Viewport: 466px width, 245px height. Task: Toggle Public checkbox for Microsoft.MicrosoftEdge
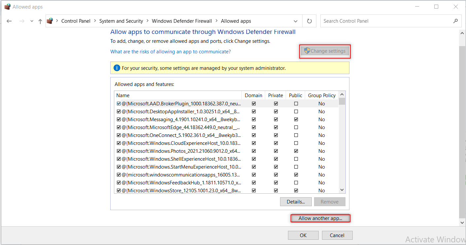[x=296, y=127]
